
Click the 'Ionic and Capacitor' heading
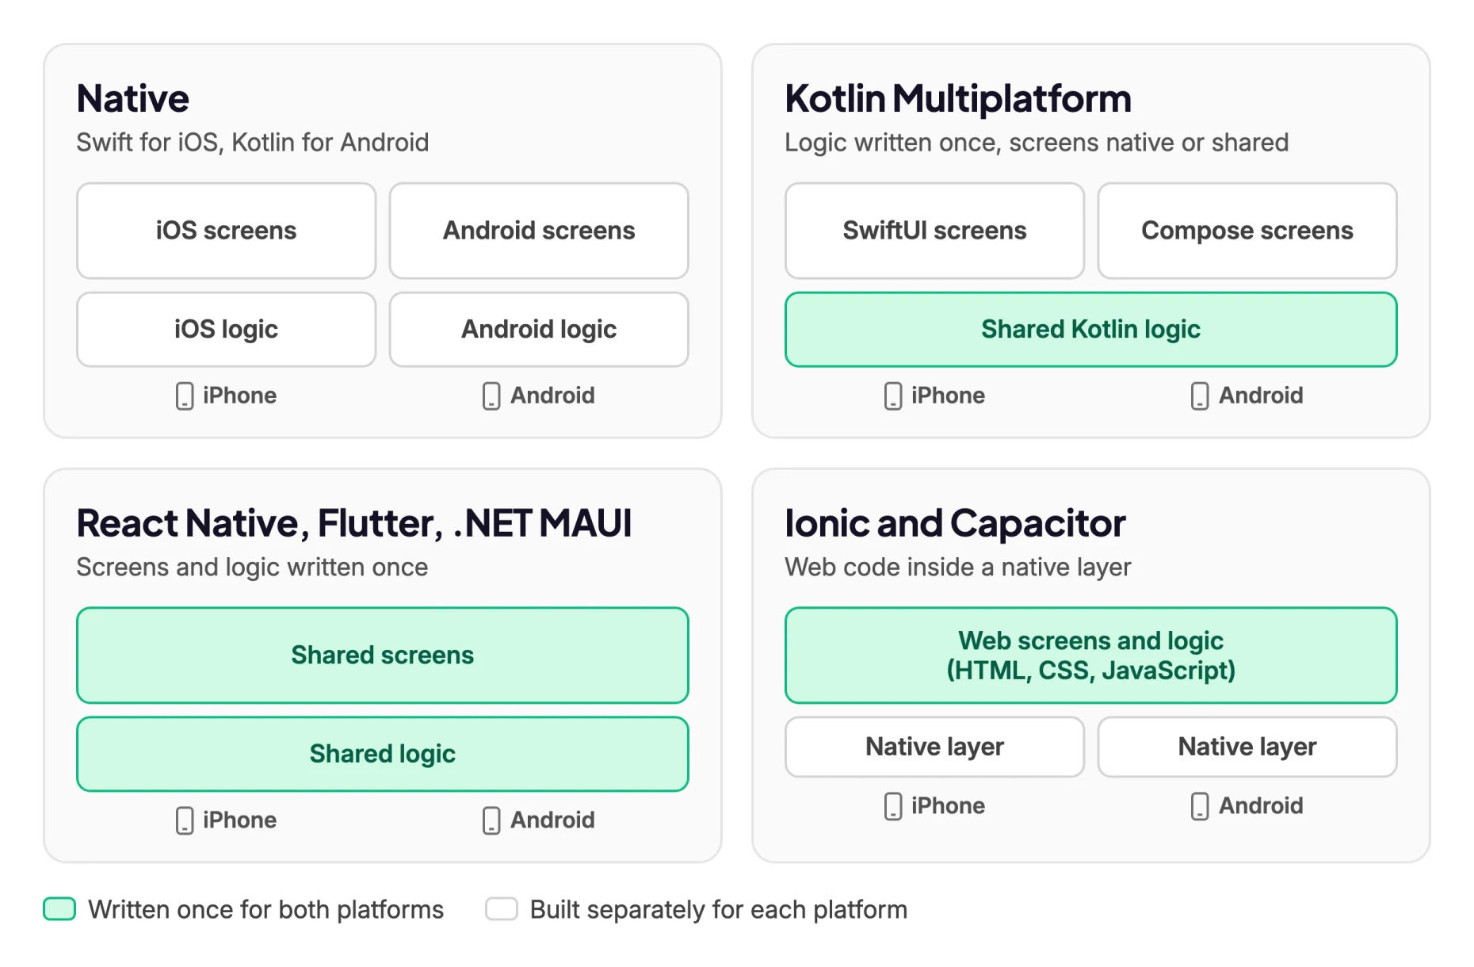955,524
